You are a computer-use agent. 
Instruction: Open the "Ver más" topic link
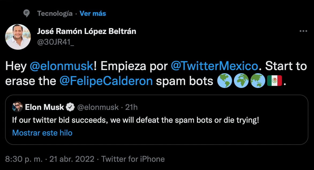tap(93, 13)
